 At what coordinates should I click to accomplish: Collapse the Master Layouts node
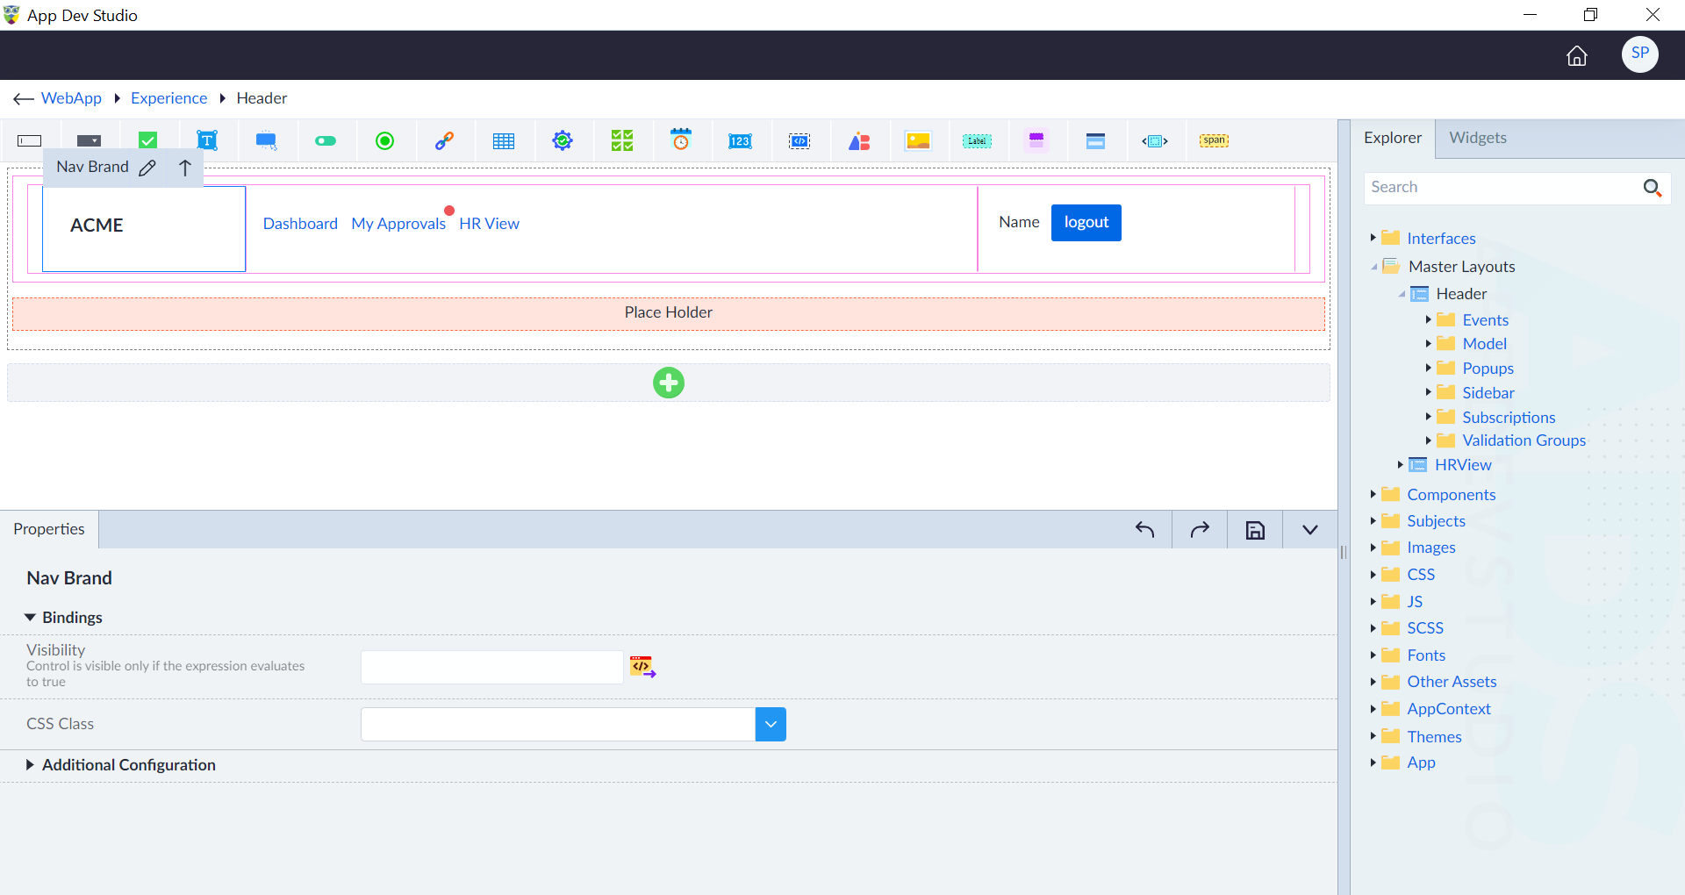[1374, 267]
